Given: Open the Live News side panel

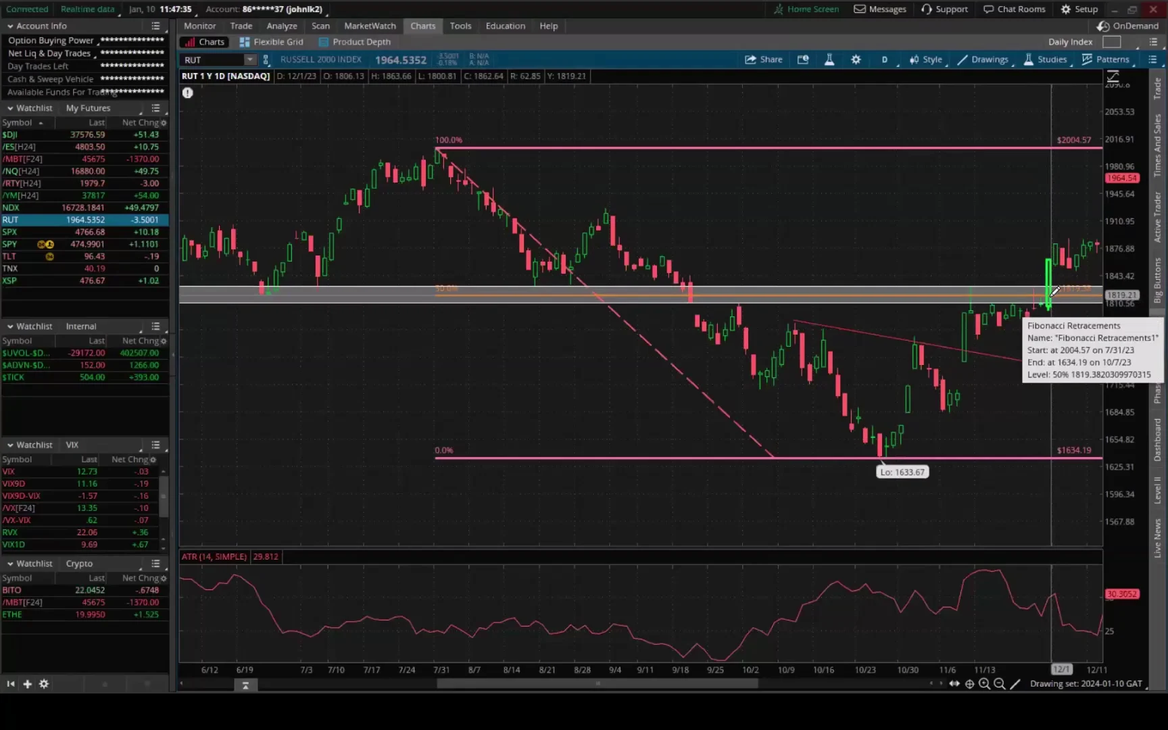Looking at the screenshot, I should [1157, 539].
